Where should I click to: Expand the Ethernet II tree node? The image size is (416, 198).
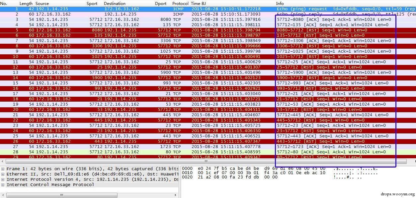(x=3, y=174)
